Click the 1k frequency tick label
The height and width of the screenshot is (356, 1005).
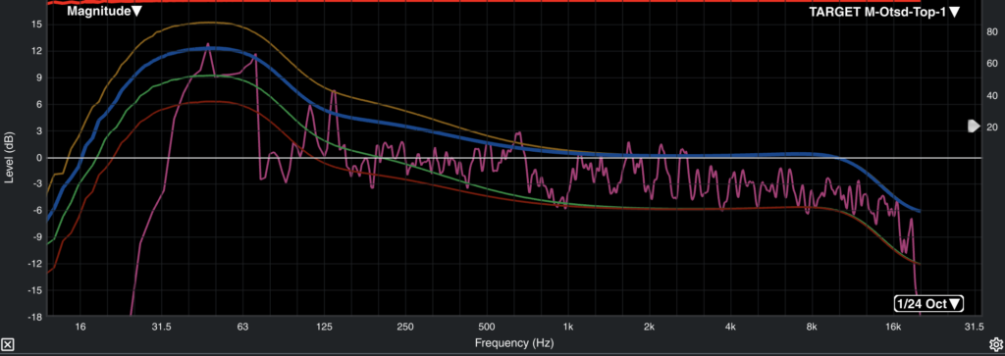coord(568,327)
